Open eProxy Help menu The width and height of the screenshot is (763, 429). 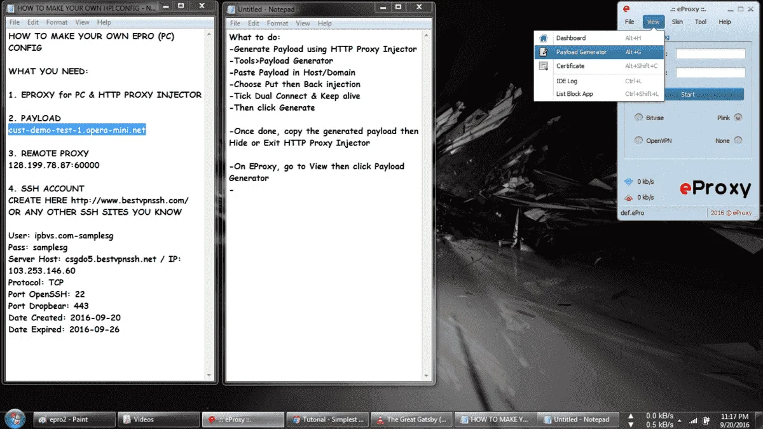725,22
